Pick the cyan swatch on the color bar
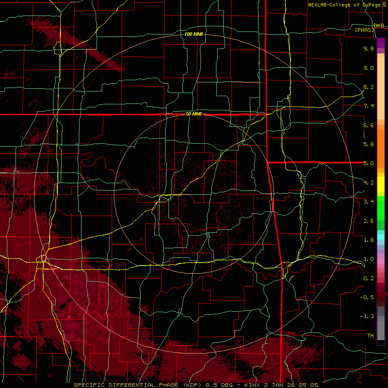 tap(381, 237)
